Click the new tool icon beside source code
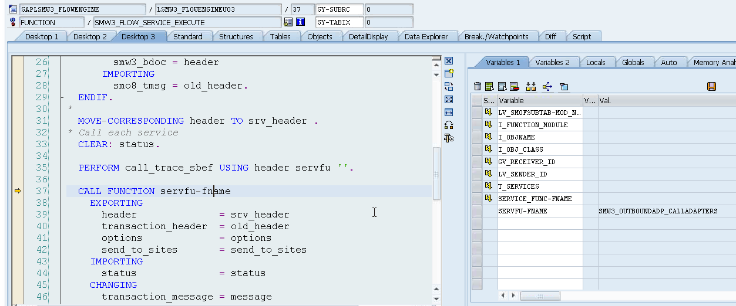The height and width of the screenshot is (306, 736). tap(449, 73)
